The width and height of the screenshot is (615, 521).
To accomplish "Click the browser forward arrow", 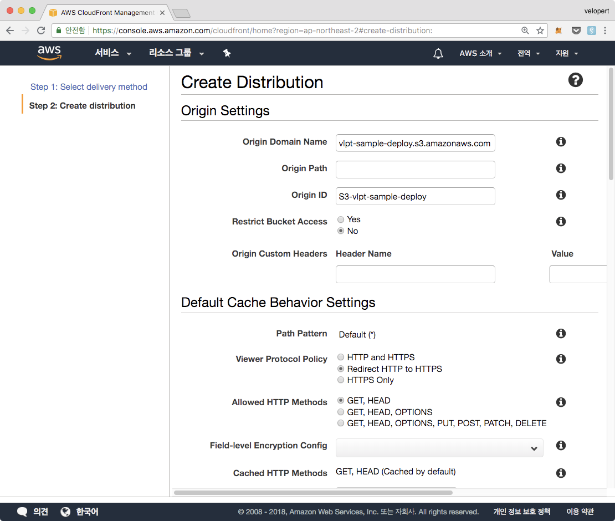I will (25, 30).
